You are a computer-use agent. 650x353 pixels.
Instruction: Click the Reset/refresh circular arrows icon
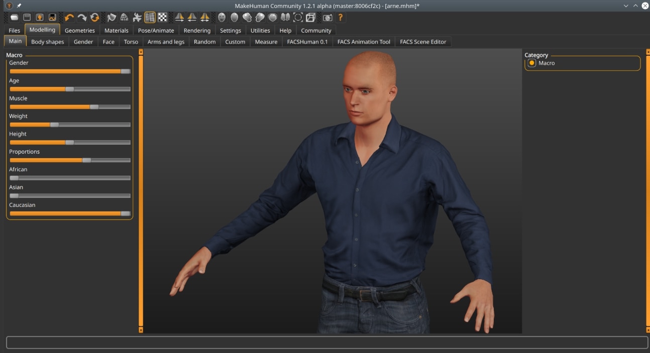coord(94,18)
